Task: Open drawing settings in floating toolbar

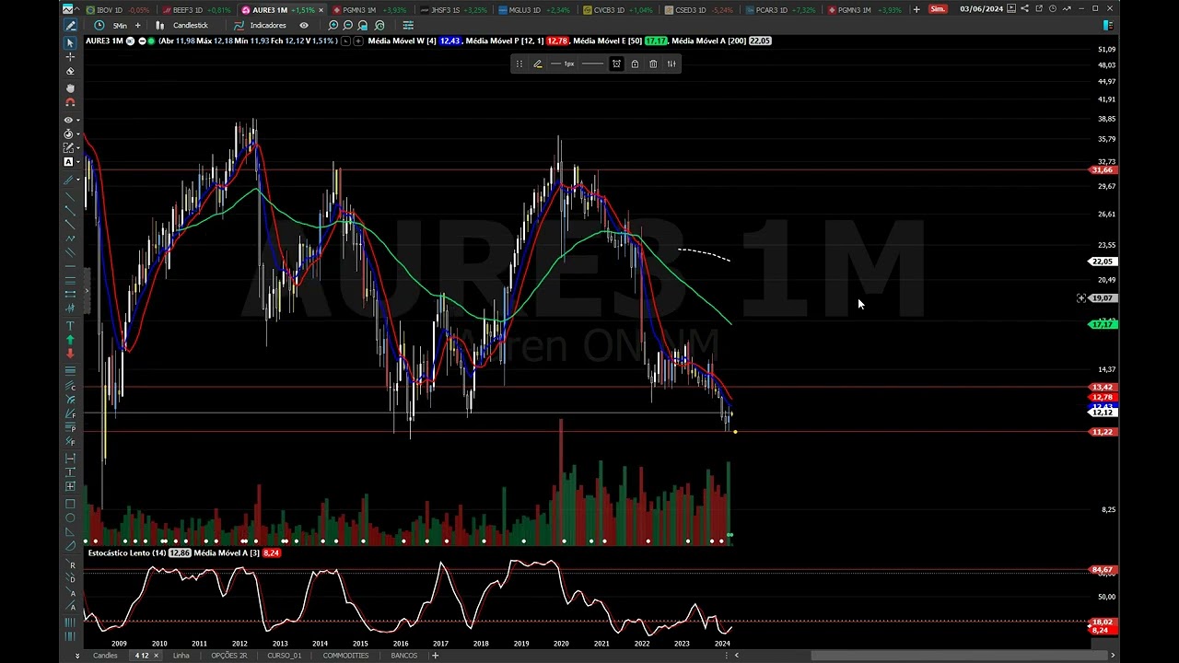Action: pyautogui.click(x=671, y=64)
